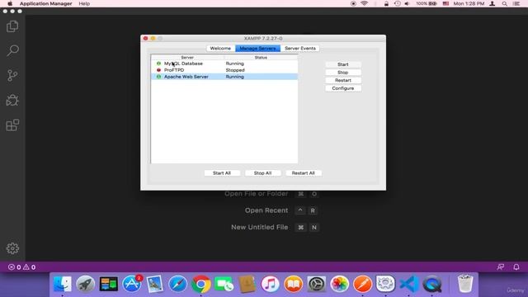Screen dimensions: 528x297
Task: Switch to the Welcome tab
Action: [220, 48]
